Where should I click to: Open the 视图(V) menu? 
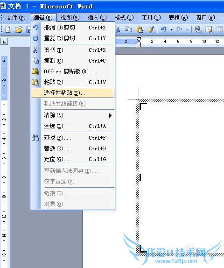pyautogui.click(x=70, y=18)
